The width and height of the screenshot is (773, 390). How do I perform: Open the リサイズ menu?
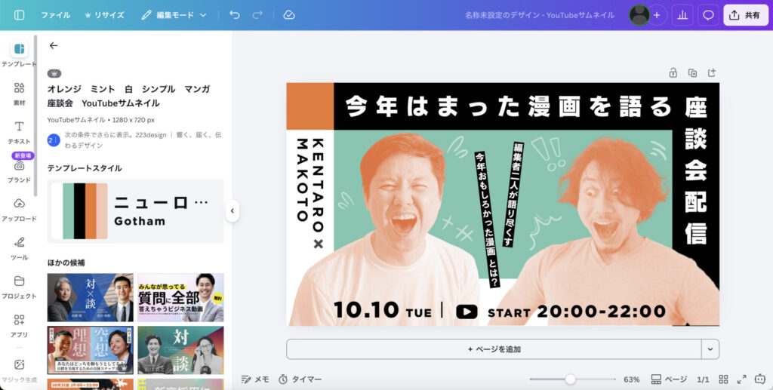pos(104,15)
